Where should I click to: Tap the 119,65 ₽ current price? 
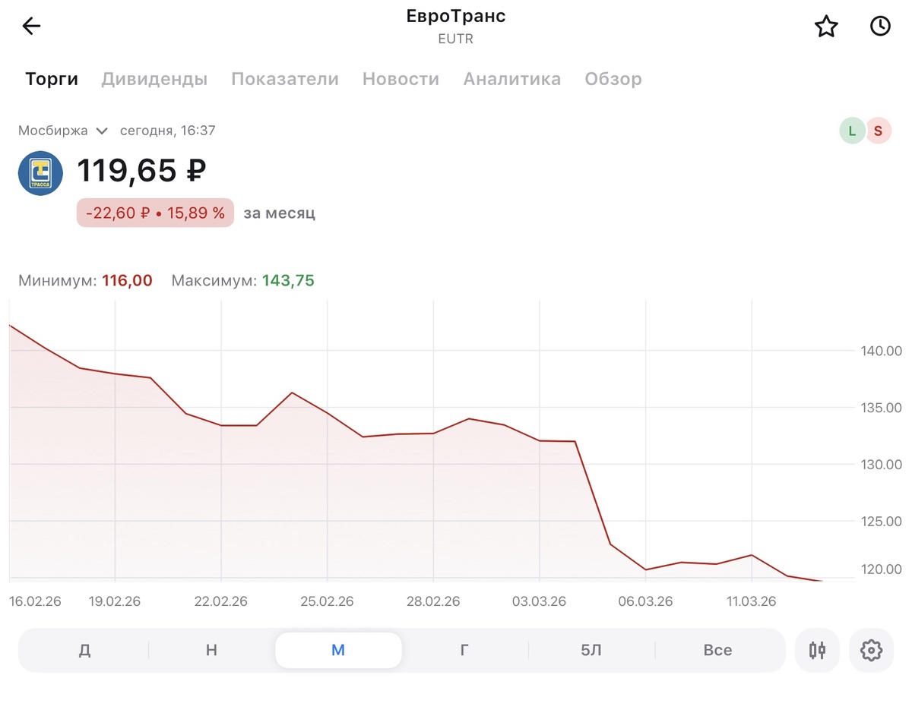point(141,170)
